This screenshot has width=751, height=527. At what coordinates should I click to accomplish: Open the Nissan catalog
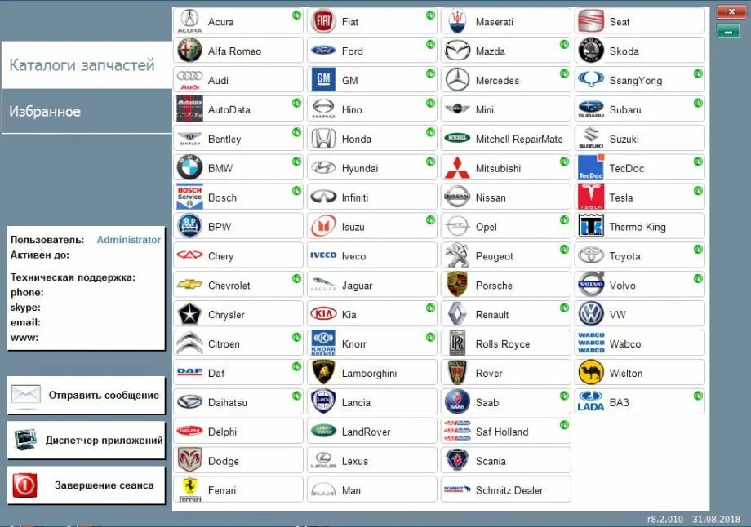[x=506, y=197]
